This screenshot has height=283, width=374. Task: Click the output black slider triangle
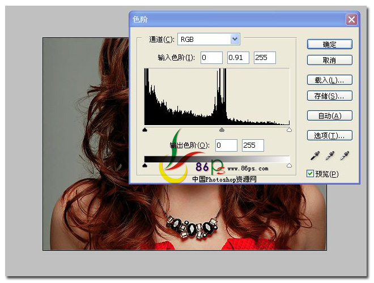(x=144, y=165)
